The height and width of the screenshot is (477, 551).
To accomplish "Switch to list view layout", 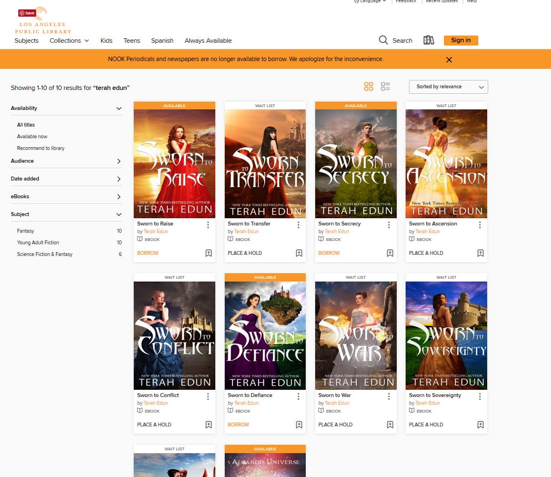I will [386, 87].
